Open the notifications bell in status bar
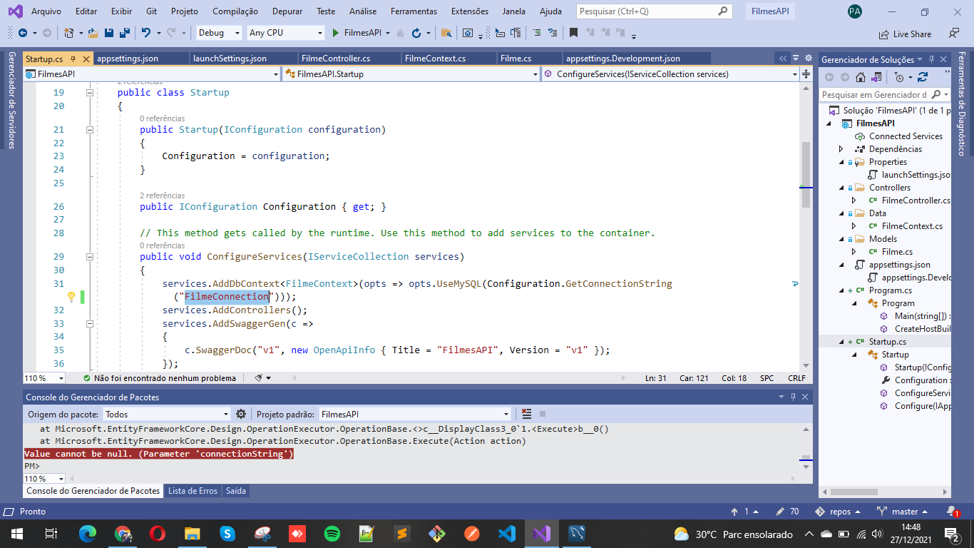This screenshot has height=548, width=974. pyautogui.click(x=952, y=512)
